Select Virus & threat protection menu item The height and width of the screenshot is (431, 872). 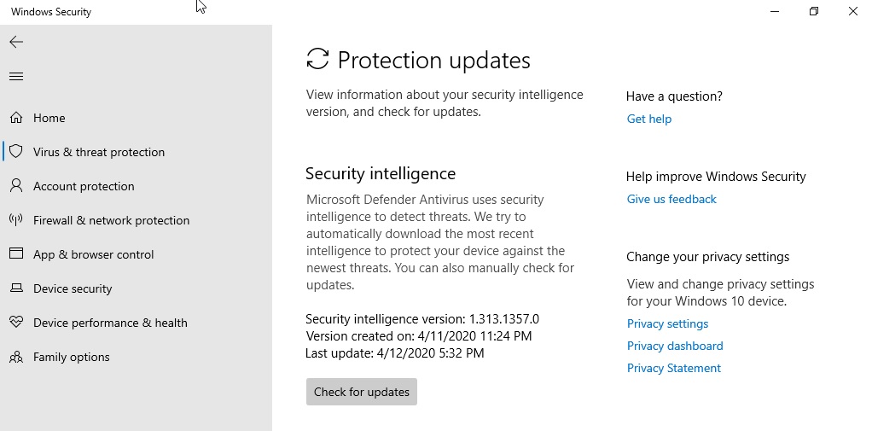pos(99,152)
